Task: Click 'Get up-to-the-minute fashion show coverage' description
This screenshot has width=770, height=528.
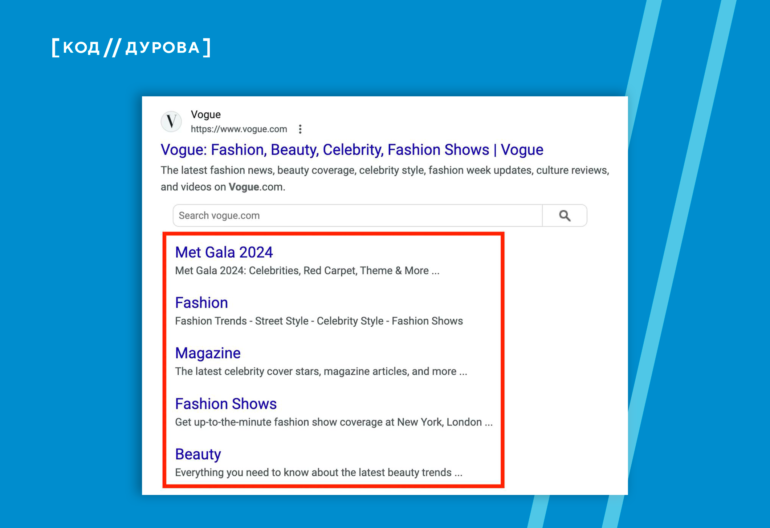Action: click(x=334, y=422)
